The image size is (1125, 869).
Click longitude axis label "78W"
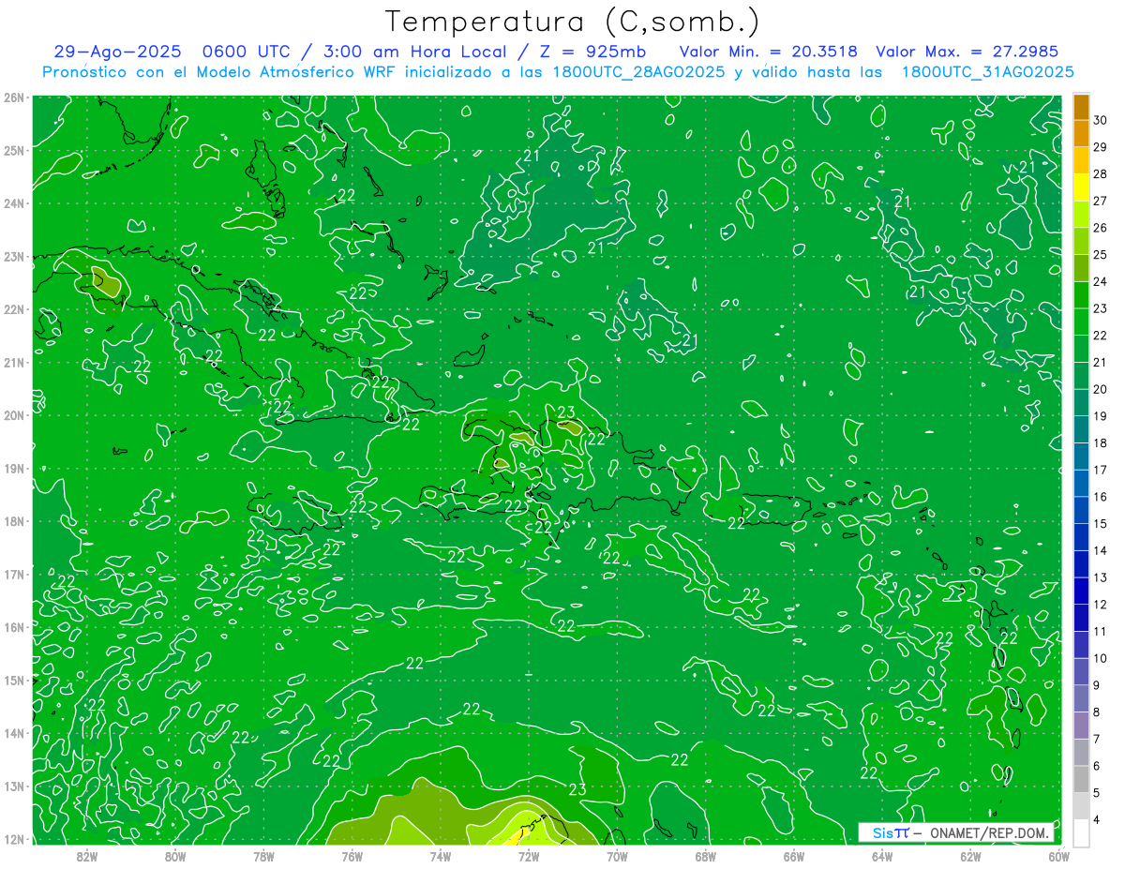click(x=263, y=856)
